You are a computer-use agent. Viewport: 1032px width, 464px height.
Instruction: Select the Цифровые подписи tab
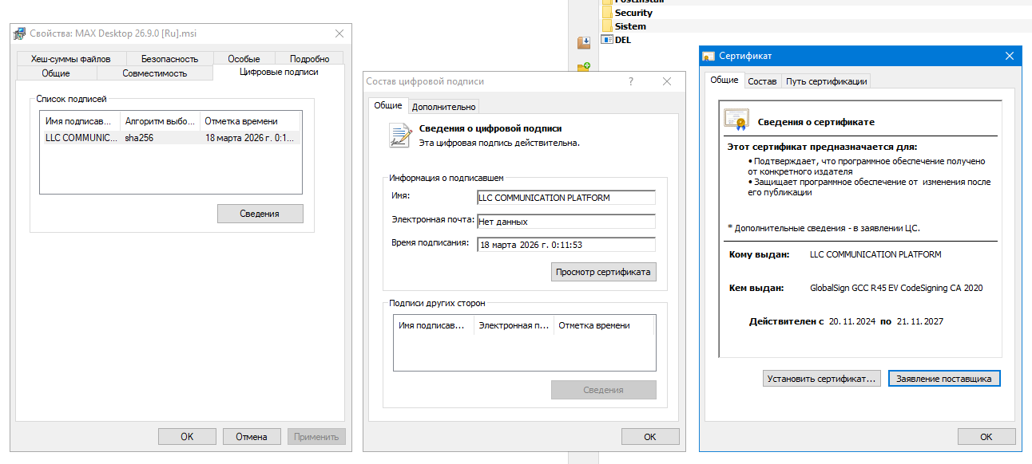[279, 72]
